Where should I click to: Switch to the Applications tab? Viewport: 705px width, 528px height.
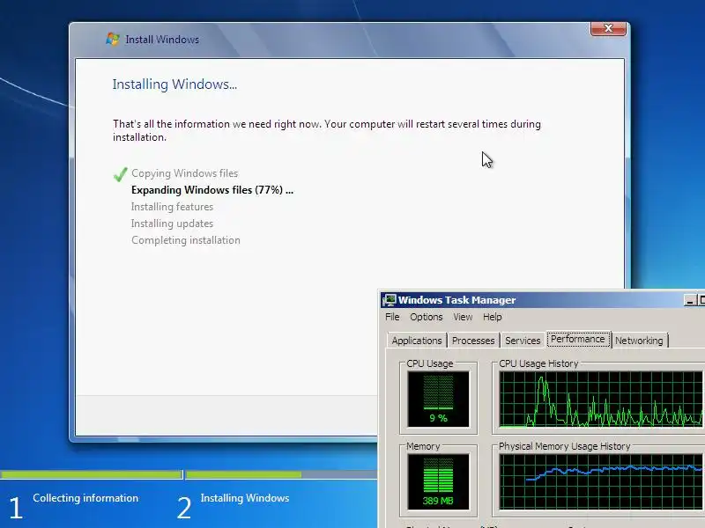pyautogui.click(x=416, y=341)
